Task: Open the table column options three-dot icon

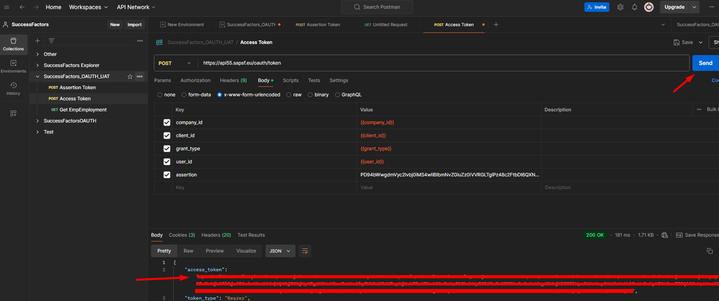Action: (699, 110)
